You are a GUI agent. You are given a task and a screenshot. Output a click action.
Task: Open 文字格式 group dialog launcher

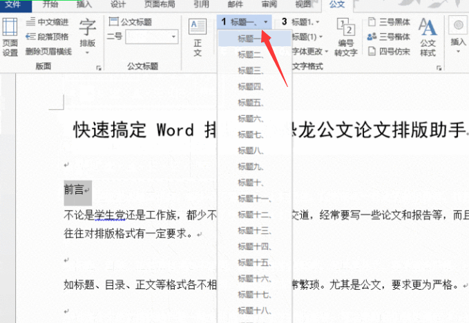pyautogui.click(x=439, y=68)
